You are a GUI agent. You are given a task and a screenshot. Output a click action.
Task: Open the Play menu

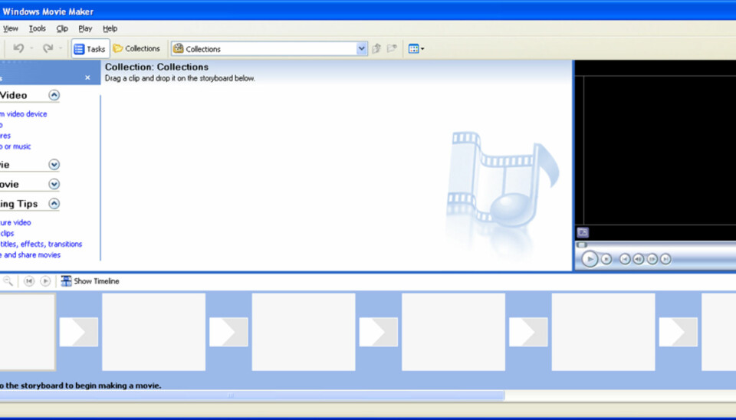coord(85,28)
